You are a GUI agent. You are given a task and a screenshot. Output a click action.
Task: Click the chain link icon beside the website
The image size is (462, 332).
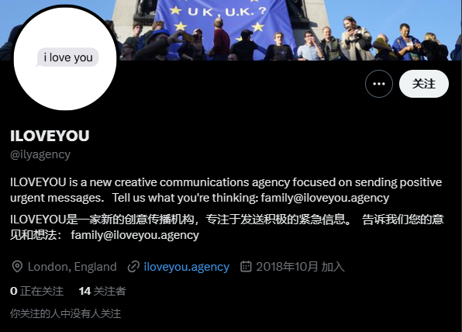(133, 267)
